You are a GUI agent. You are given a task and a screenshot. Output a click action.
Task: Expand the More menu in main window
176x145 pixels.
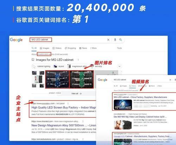tap(94, 48)
